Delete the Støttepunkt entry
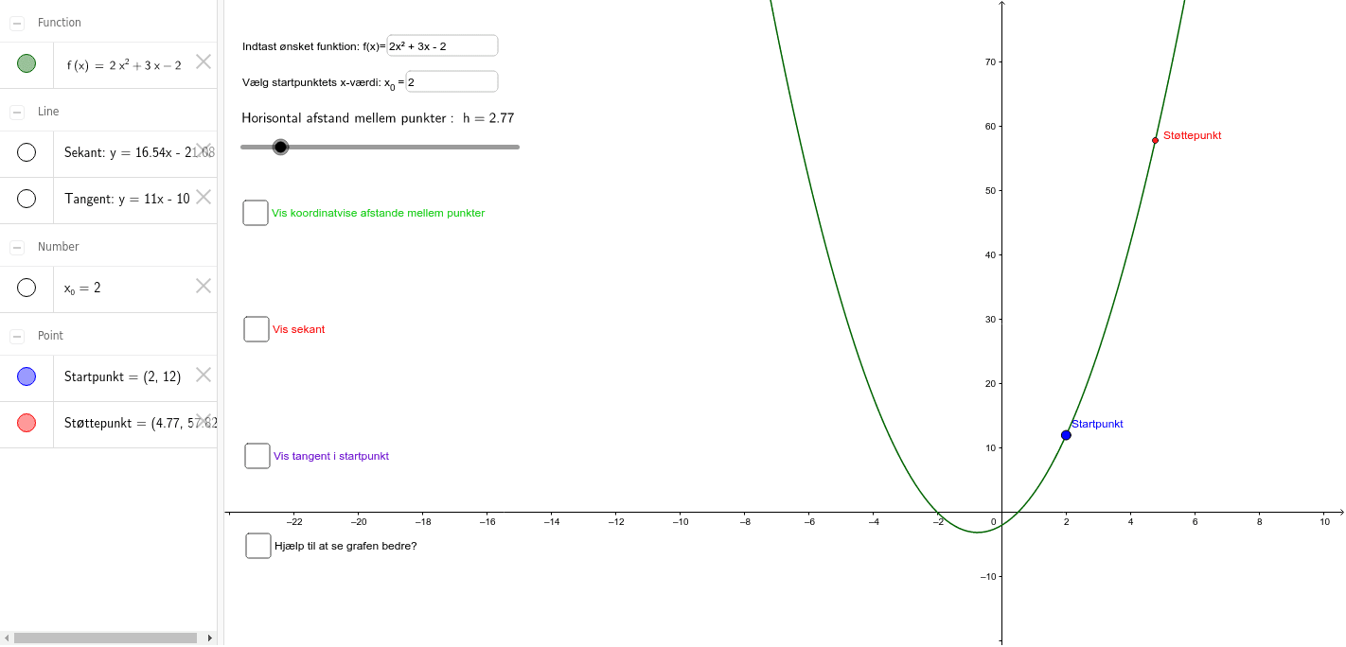Screen dimensions: 1346x647 point(204,421)
